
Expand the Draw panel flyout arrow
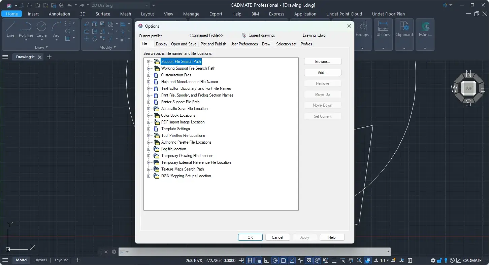(47, 47)
